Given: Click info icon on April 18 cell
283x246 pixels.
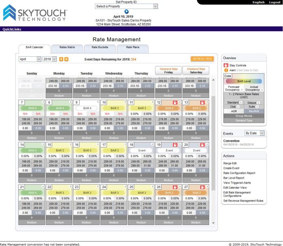Looking at the screenshot, I should click(x=153, y=144).
